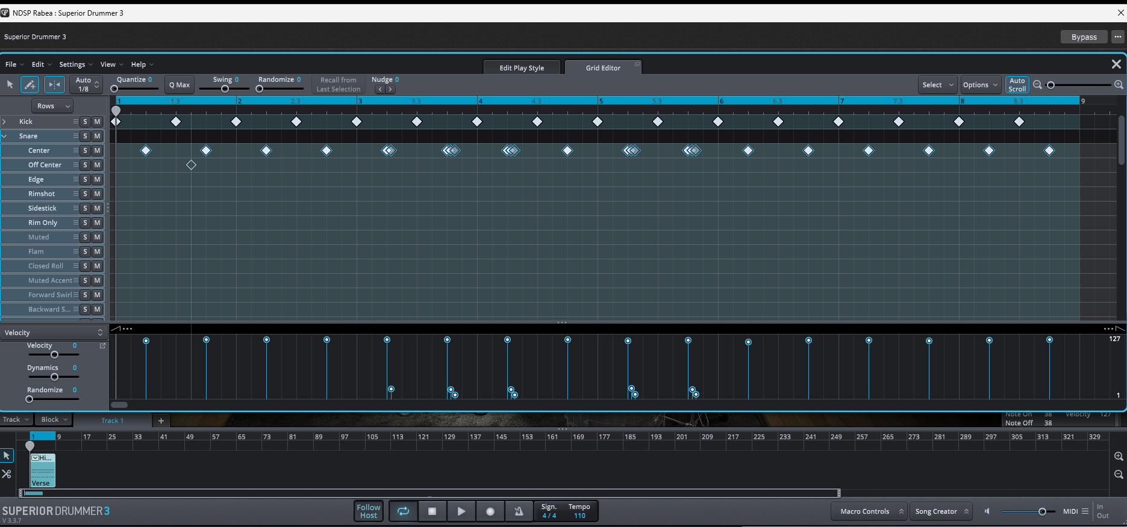Pop out the Grid Editor window
The image size is (1127, 527).
[x=637, y=64]
